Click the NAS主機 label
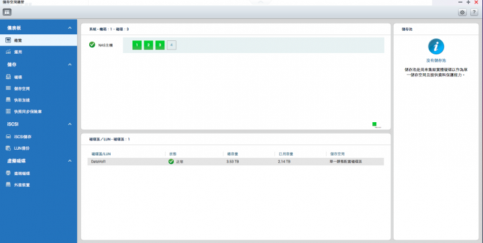The height and width of the screenshot is (243, 483). tap(105, 46)
